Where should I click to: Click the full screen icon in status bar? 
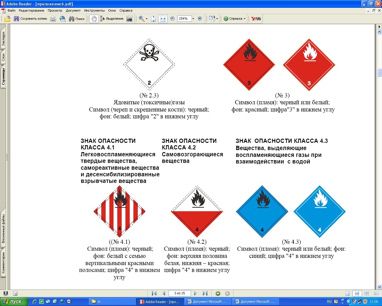[5, 293]
